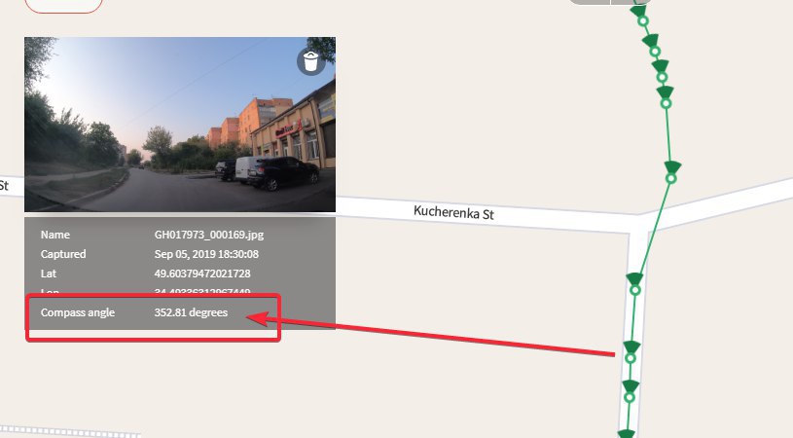Screen dimensions: 793x438
Task: Click the latitude value 49.60379472021728
Action: (x=202, y=274)
